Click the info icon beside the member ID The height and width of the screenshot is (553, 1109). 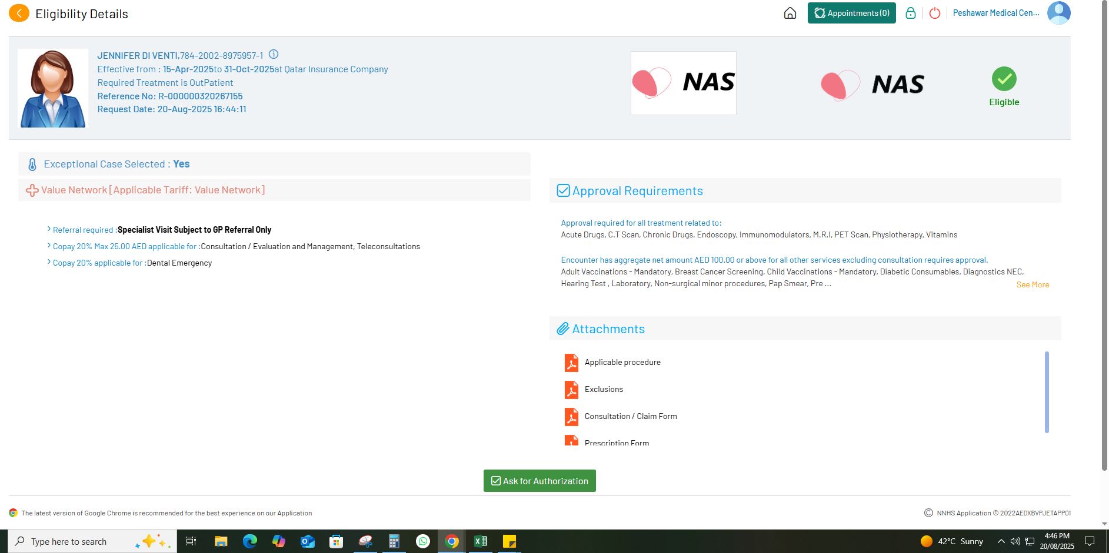point(274,55)
